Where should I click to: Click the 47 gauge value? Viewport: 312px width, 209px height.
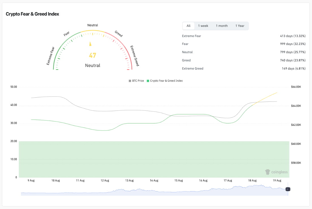(x=92, y=55)
